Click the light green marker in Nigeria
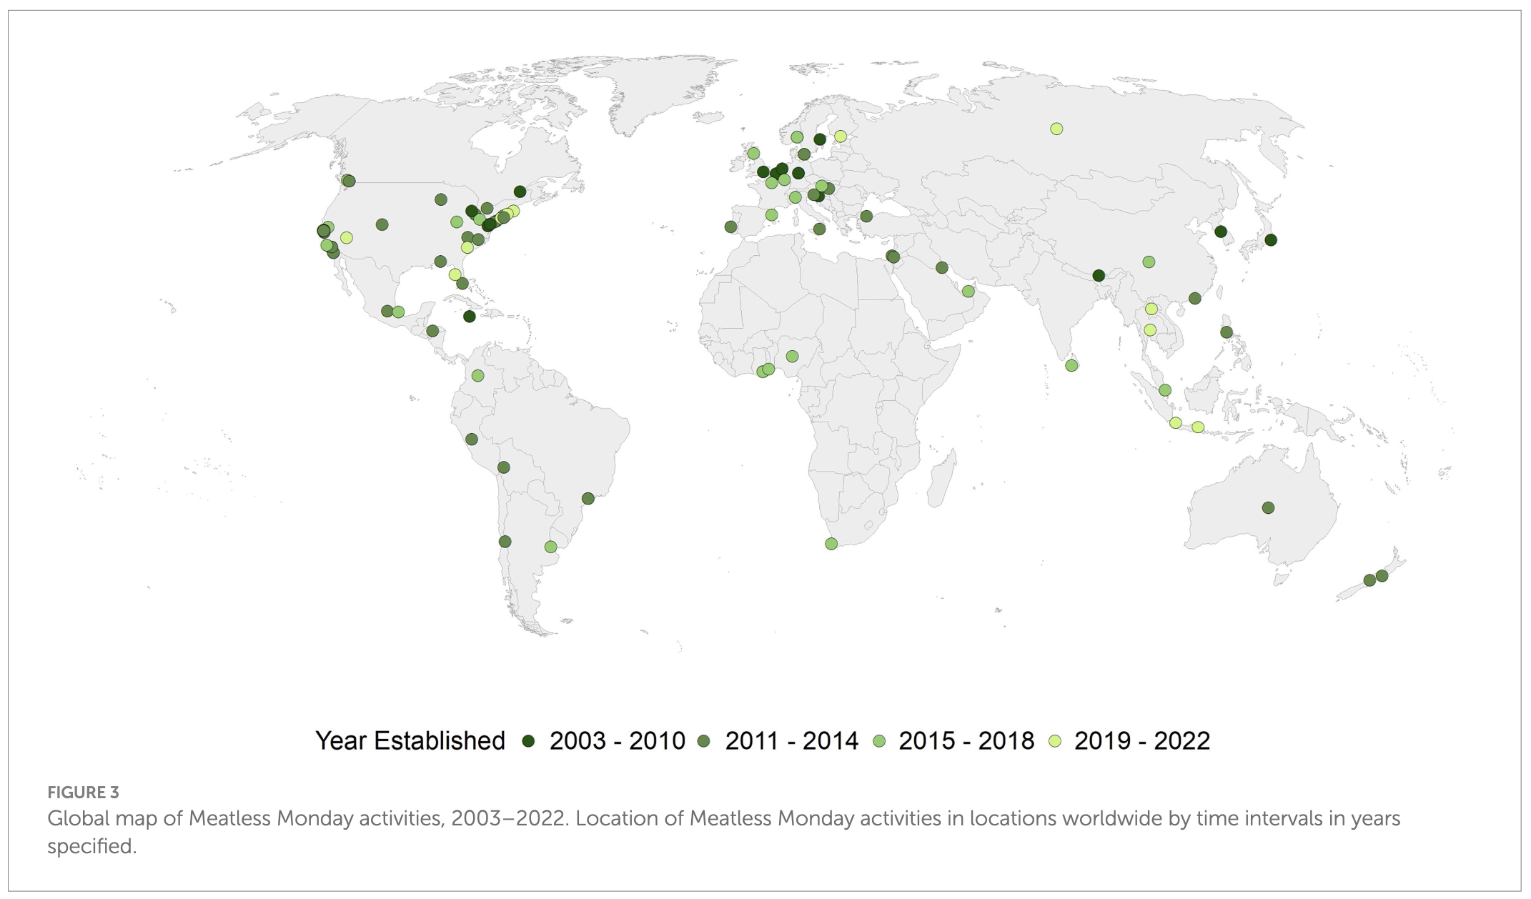This screenshot has height=899, width=1531. click(792, 357)
